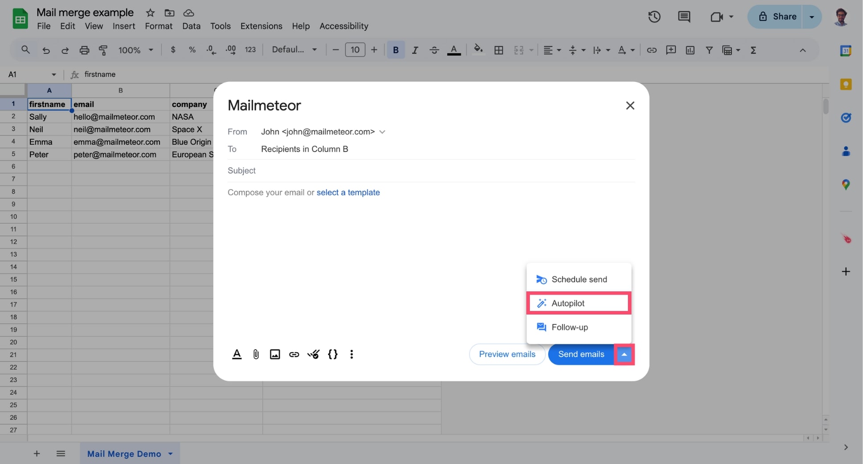Viewport: 865px width, 464px height.
Task: Check the cloud save status icon
Action: pyautogui.click(x=189, y=13)
